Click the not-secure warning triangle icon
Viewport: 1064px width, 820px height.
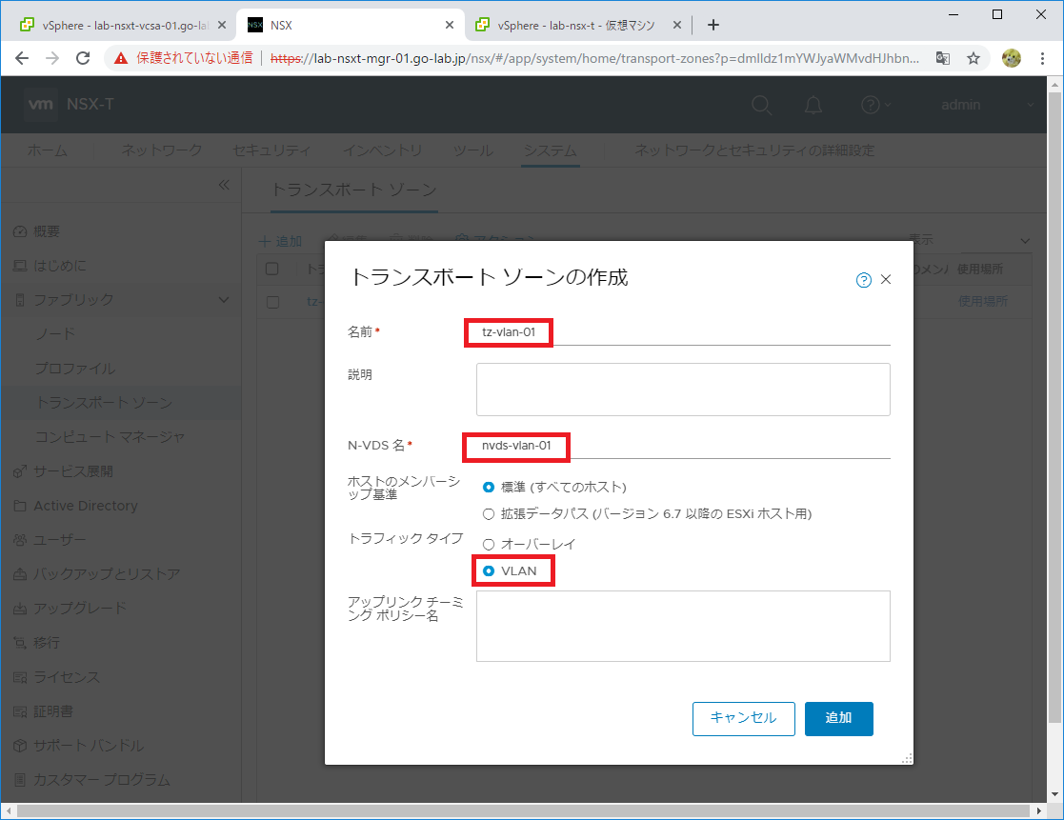[x=121, y=58]
